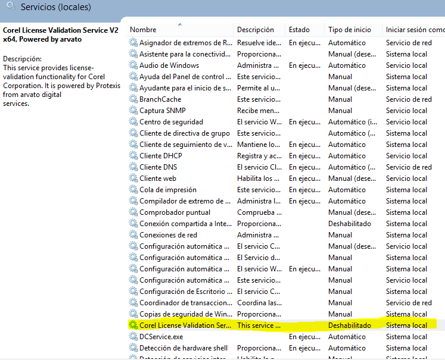The image size is (445, 360).
Task: Click the gear icon of Copias de seguridad de Windows
Action: (x=133, y=314)
